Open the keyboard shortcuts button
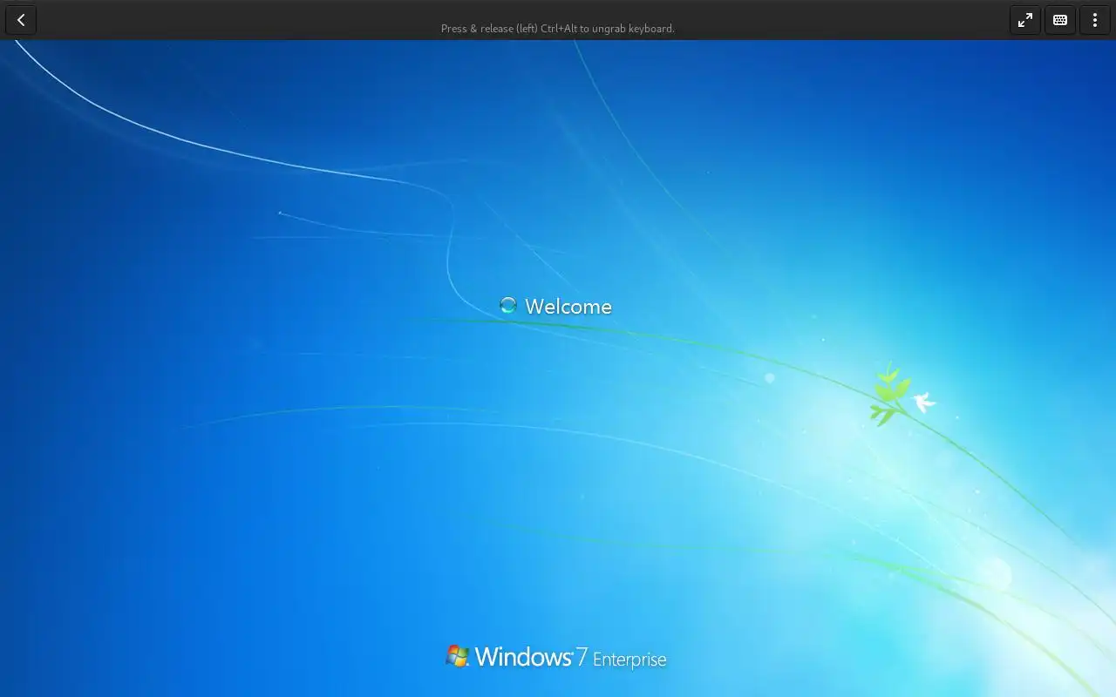This screenshot has width=1116, height=697. [x=1060, y=20]
